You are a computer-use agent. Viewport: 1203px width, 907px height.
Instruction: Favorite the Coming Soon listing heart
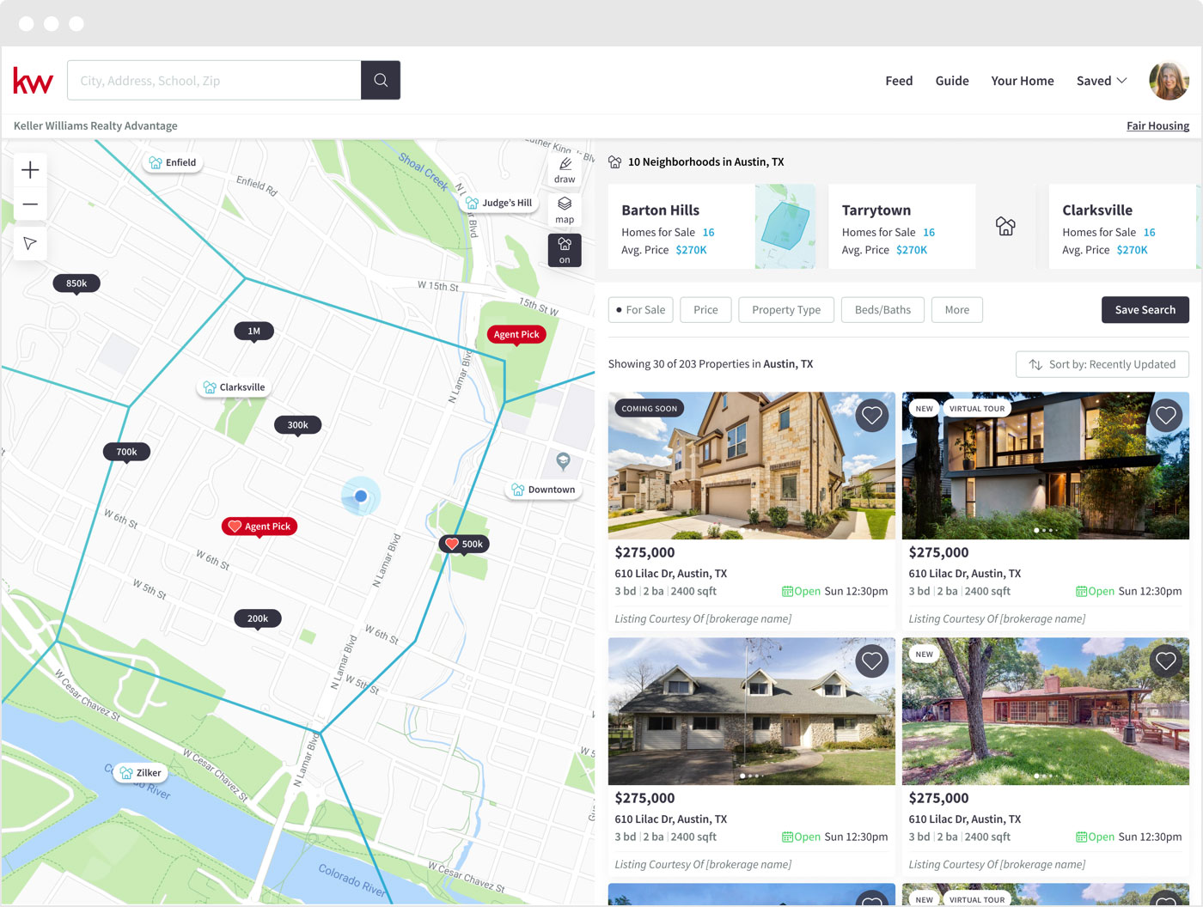(x=871, y=416)
